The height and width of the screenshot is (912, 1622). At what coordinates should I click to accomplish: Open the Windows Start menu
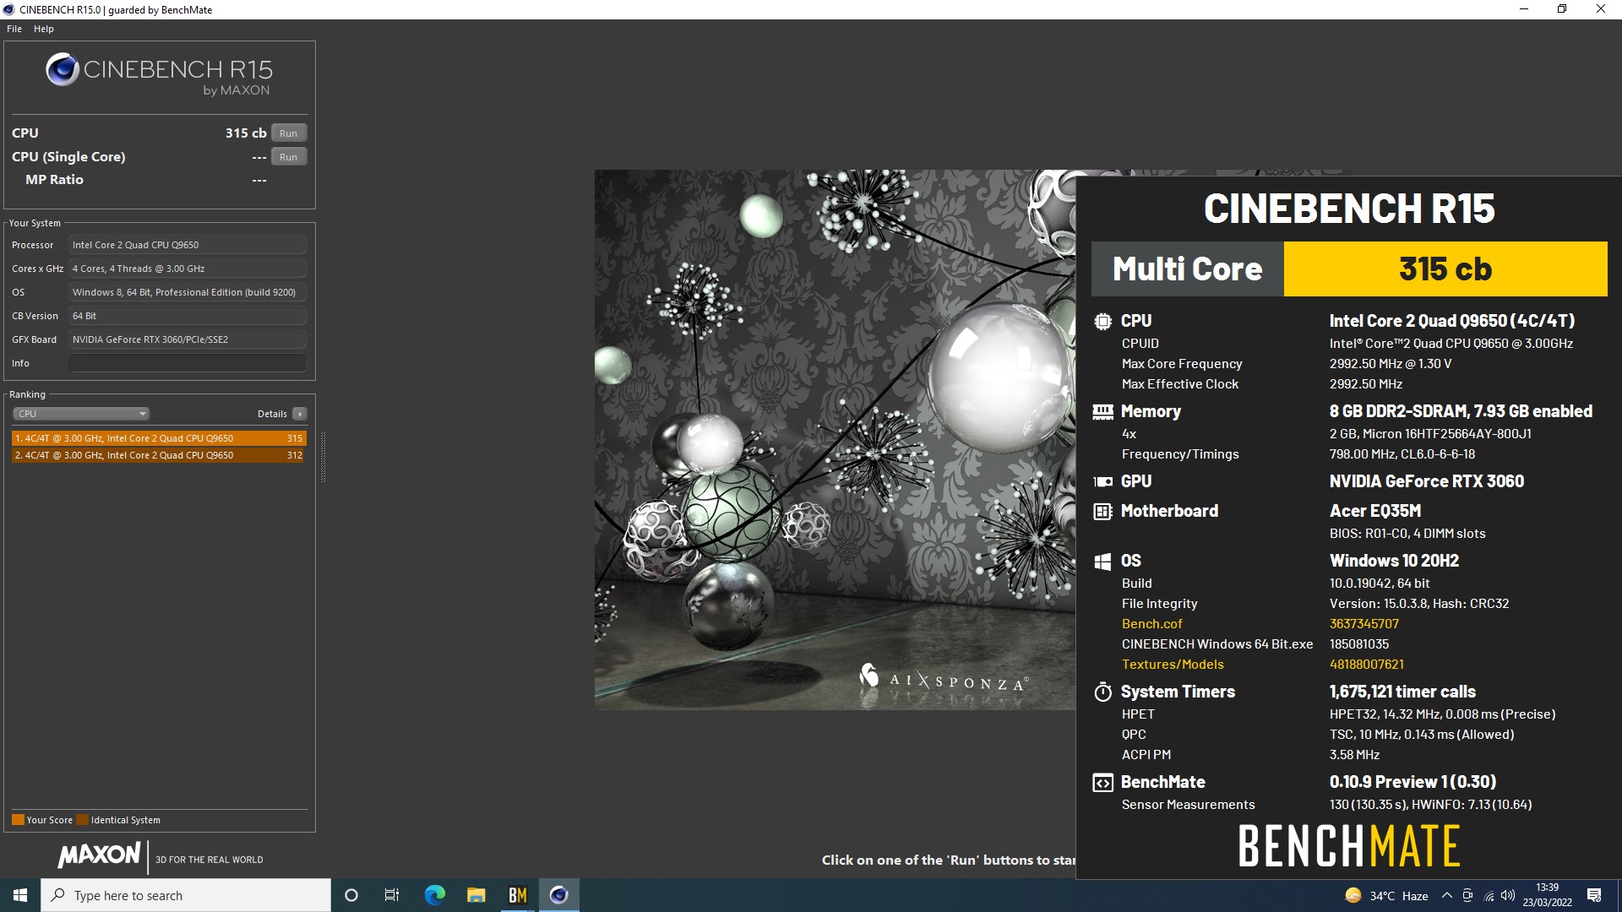[x=20, y=895]
